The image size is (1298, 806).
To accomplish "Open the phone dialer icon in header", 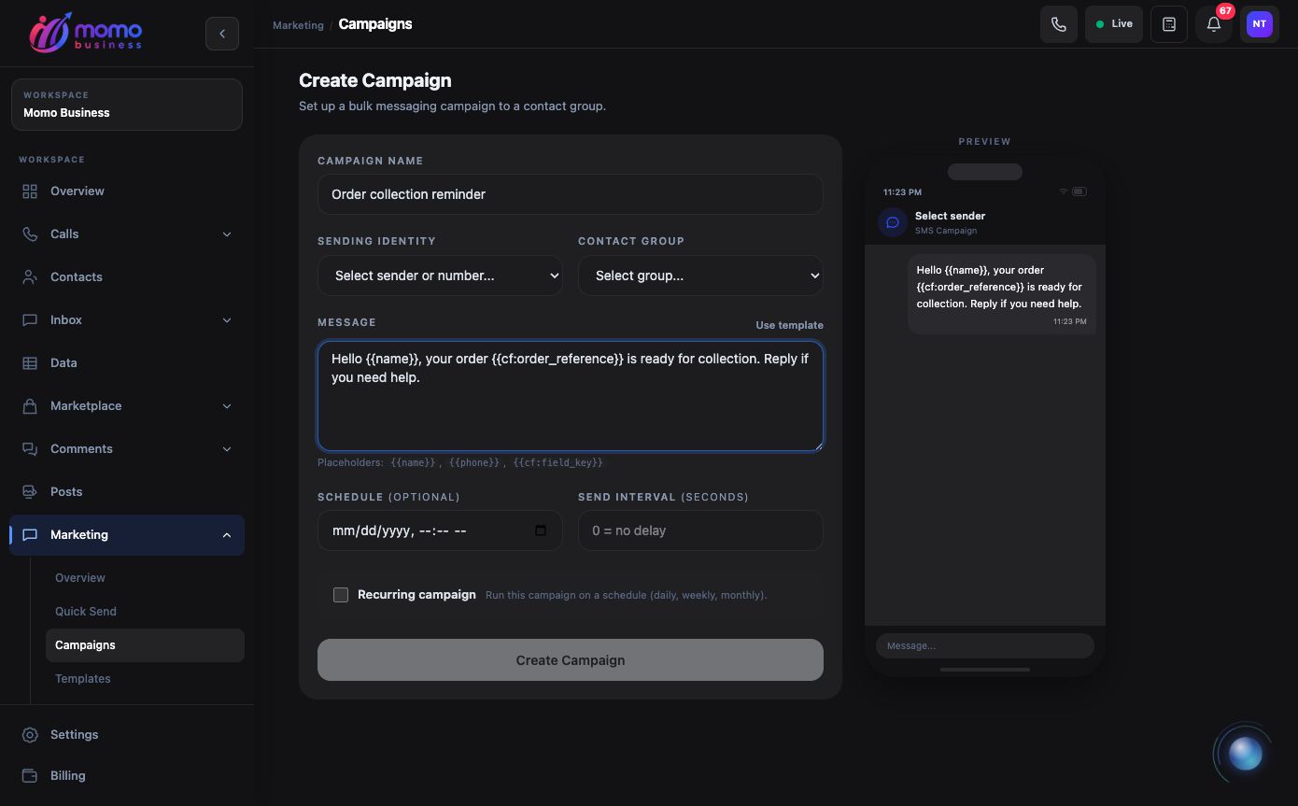I will pyautogui.click(x=1059, y=24).
